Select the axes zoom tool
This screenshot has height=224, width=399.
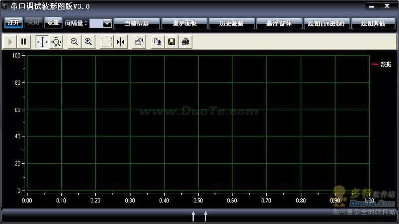pos(56,42)
